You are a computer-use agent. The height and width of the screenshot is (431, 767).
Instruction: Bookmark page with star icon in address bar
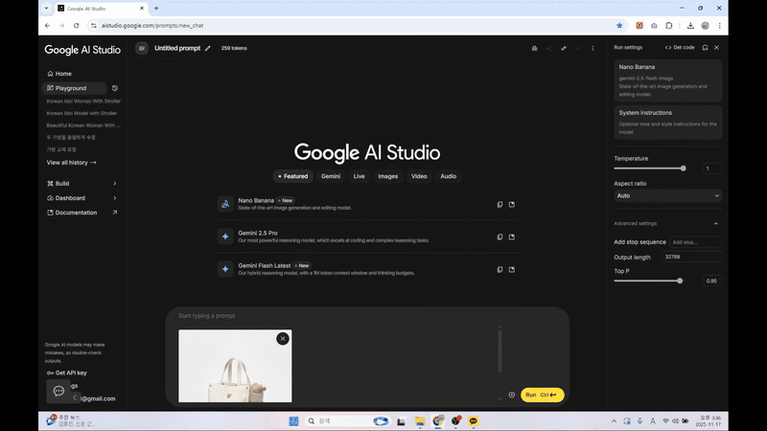(619, 26)
